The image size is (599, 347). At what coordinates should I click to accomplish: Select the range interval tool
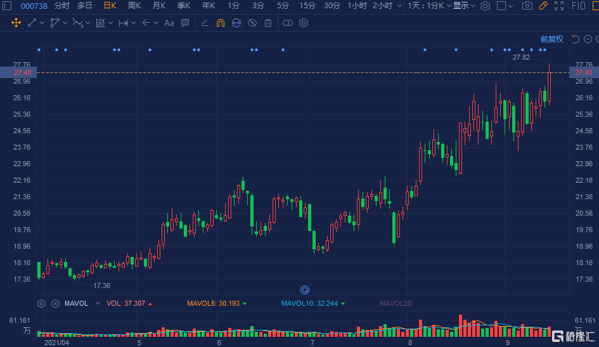click(124, 23)
